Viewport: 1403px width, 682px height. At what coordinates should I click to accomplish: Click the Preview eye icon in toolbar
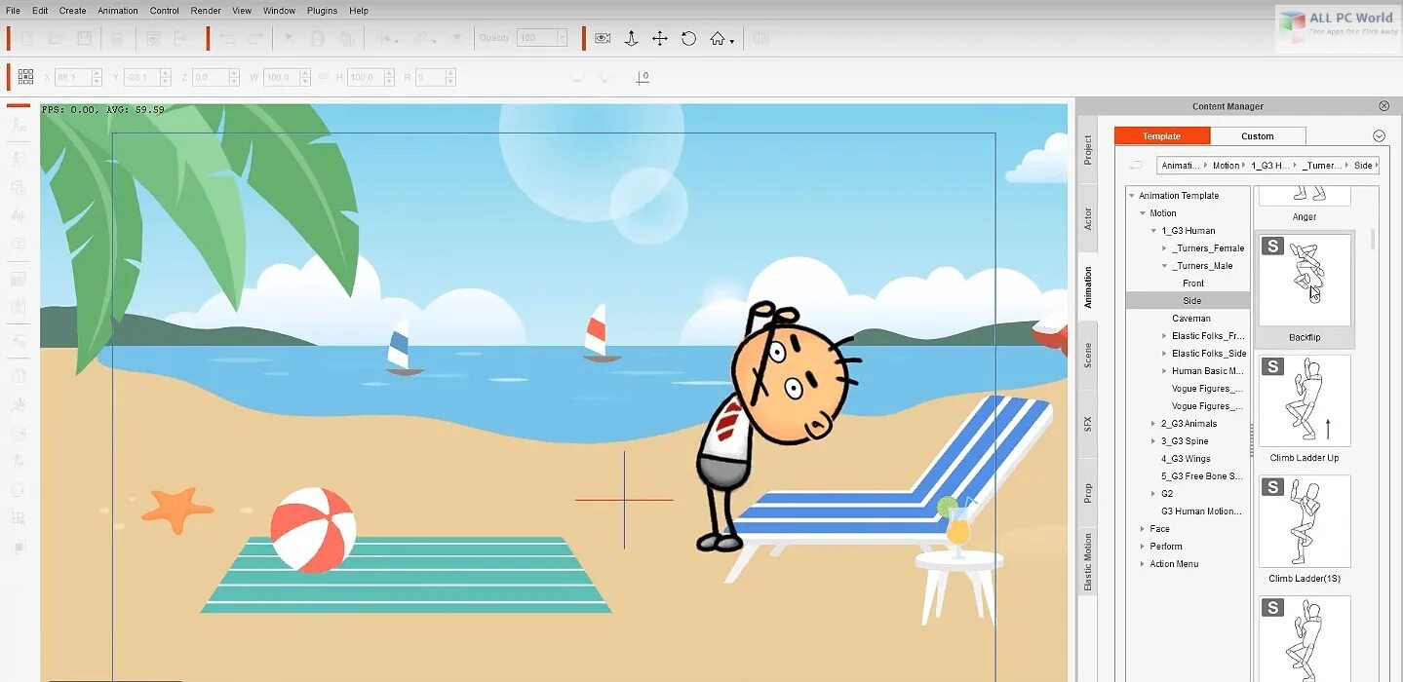pyautogui.click(x=153, y=39)
